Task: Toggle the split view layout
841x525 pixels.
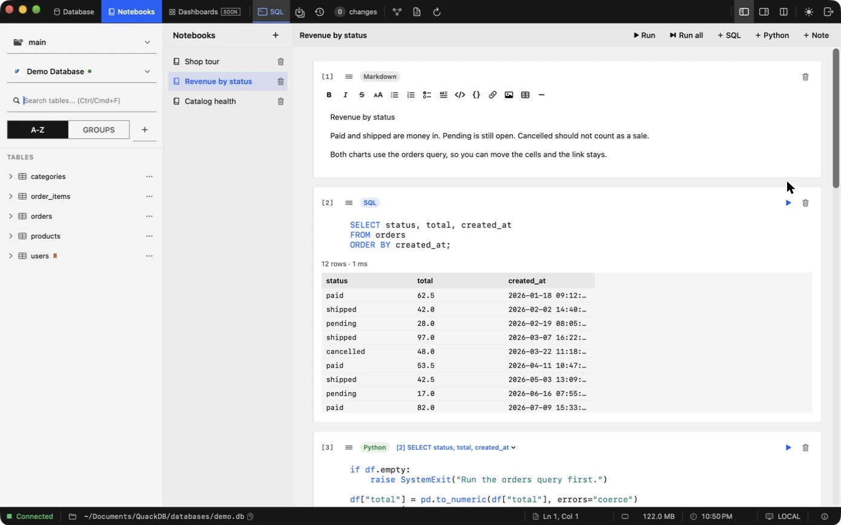Action: pos(783,11)
